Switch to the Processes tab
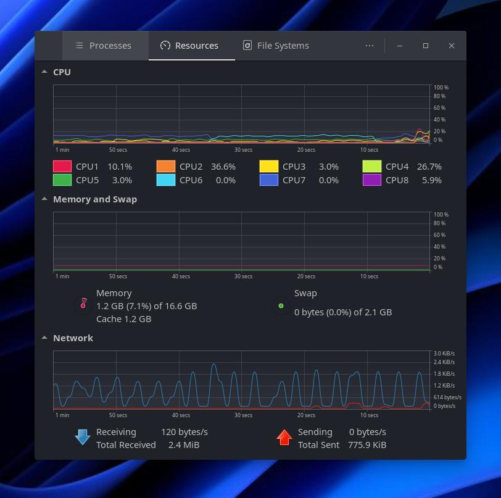The image size is (501, 498). [x=104, y=46]
